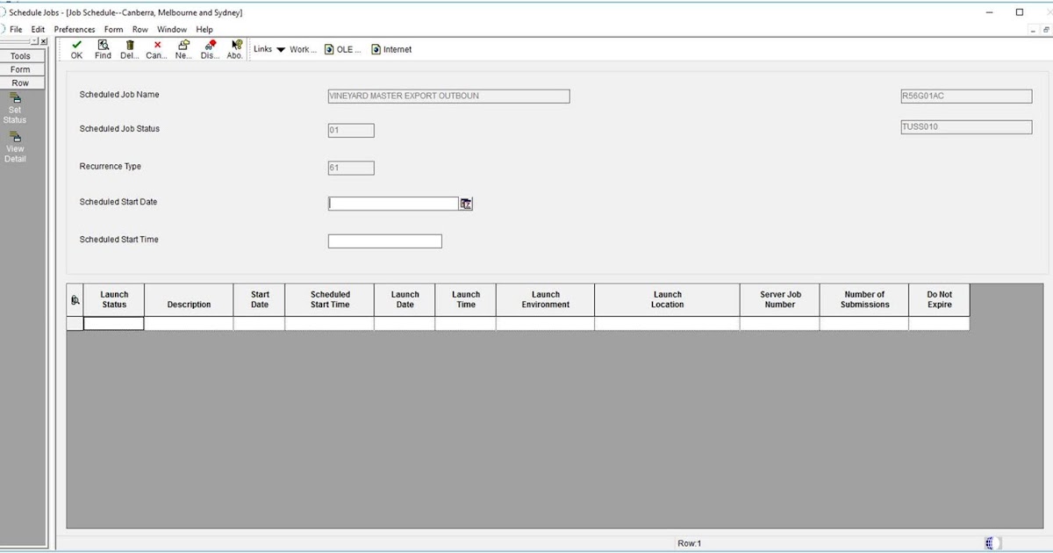Click the Delete trash can icon
The height and width of the screenshot is (553, 1053).
[x=128, y=46]
